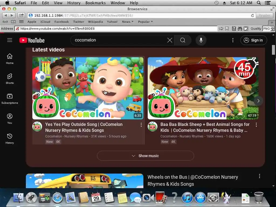This screenshot has height=207, width=276.
Task: Click Browservice bookmark icon in address bar
Action: click(227, 29)
